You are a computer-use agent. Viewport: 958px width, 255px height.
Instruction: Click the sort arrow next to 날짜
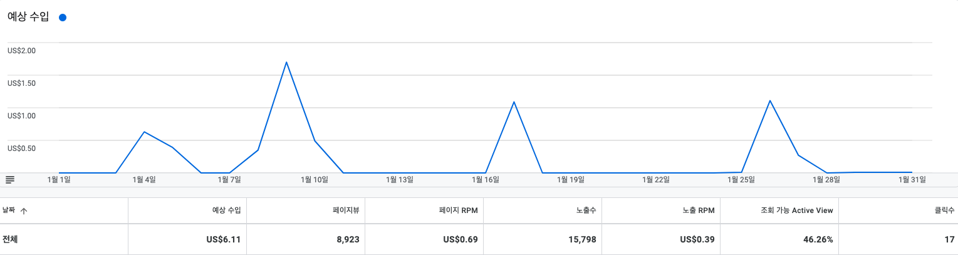pyautogui.click(x=24, y=211)
